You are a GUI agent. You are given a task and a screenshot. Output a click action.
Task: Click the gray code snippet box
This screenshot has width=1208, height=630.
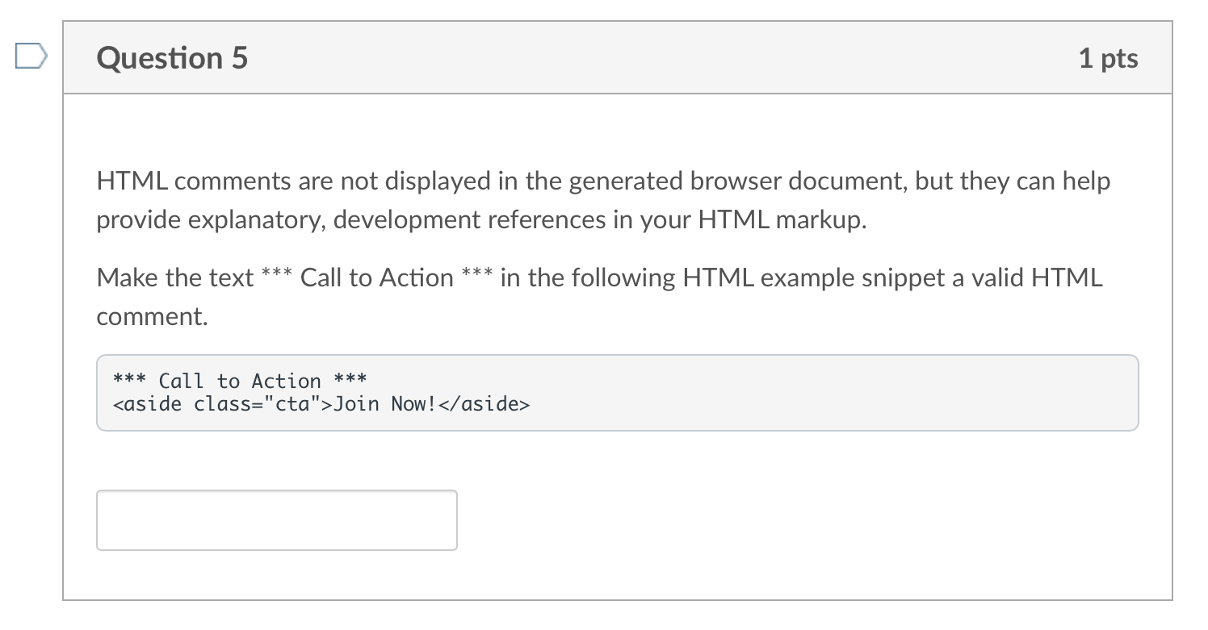(x=617, y=393)
